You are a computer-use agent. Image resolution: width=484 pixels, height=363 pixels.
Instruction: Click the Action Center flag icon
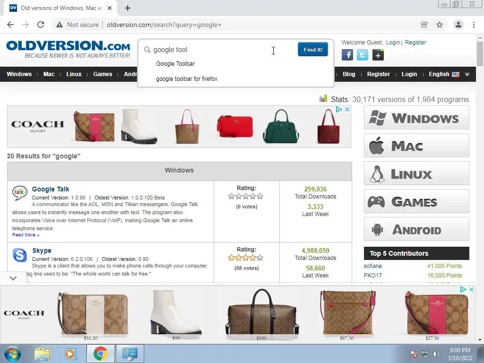pyautogui.click(x=413, y=354)
